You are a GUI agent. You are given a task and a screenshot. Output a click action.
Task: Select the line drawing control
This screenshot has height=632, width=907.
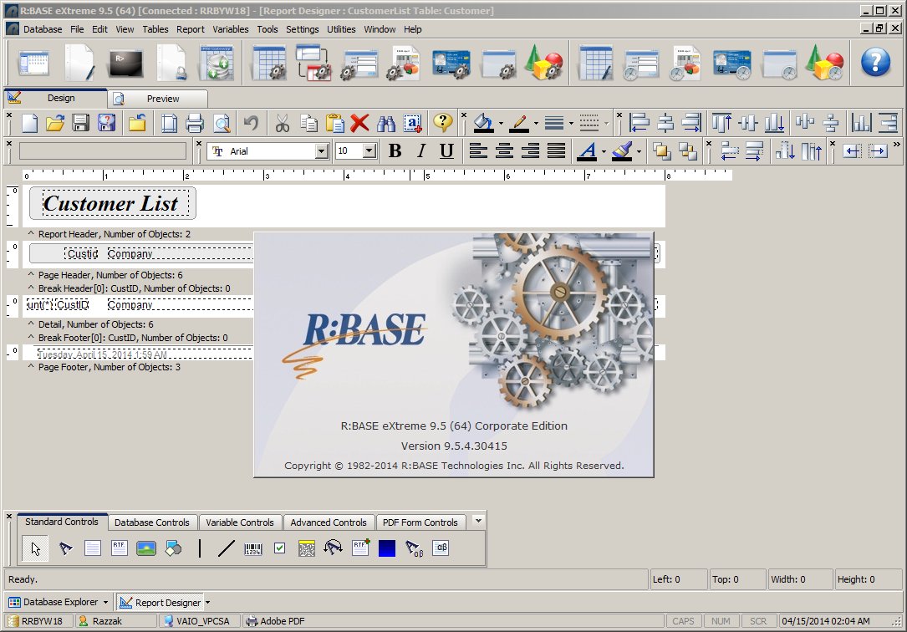226,548
